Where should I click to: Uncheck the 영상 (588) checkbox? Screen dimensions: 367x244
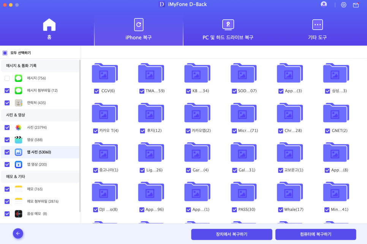[7, 140]
